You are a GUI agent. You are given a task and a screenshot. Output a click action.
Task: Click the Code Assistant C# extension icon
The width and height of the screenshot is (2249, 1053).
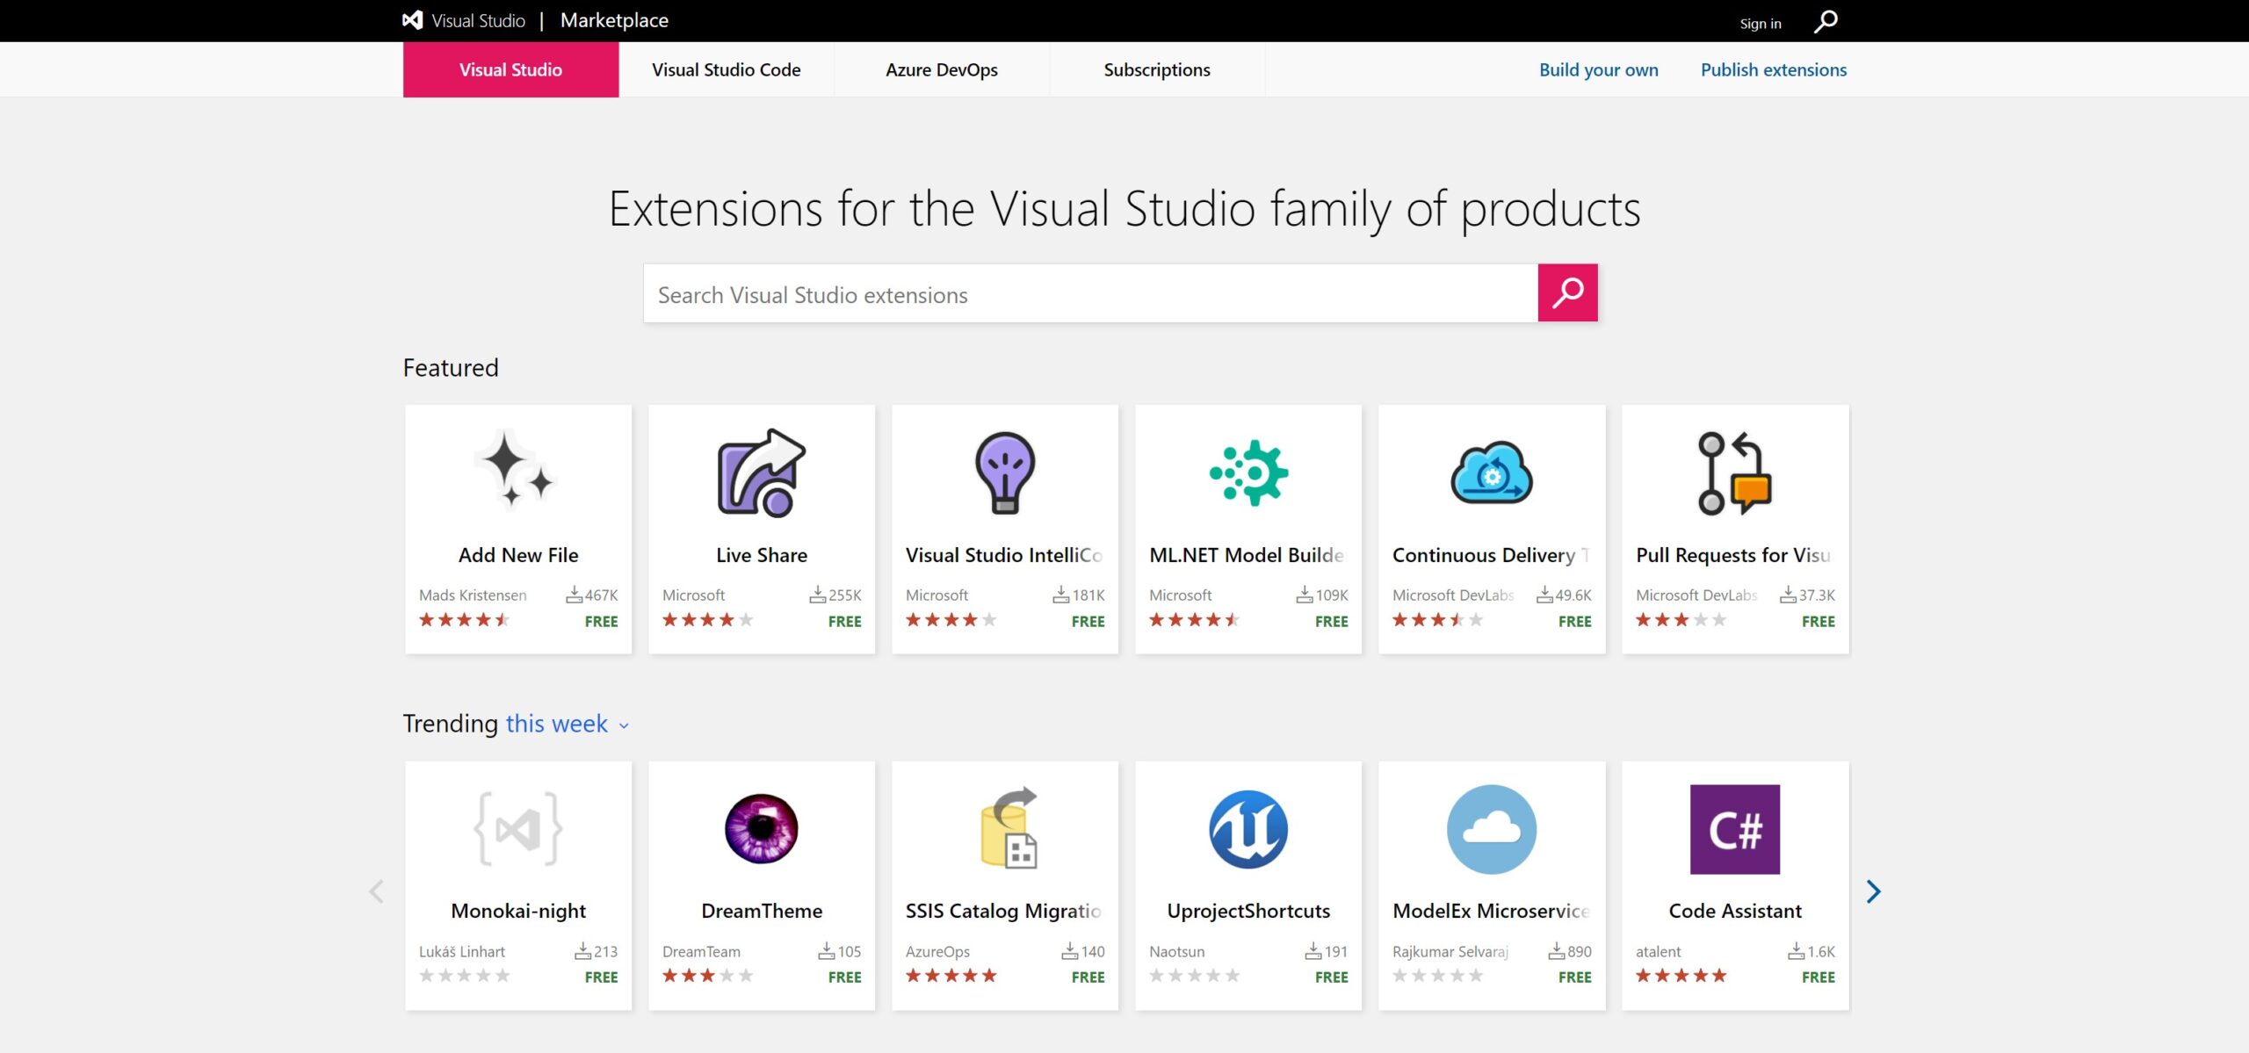[1734, 828]
